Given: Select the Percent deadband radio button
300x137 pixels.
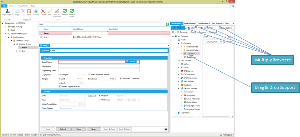Looking at the screenshot, I should [x=131, y=78].
